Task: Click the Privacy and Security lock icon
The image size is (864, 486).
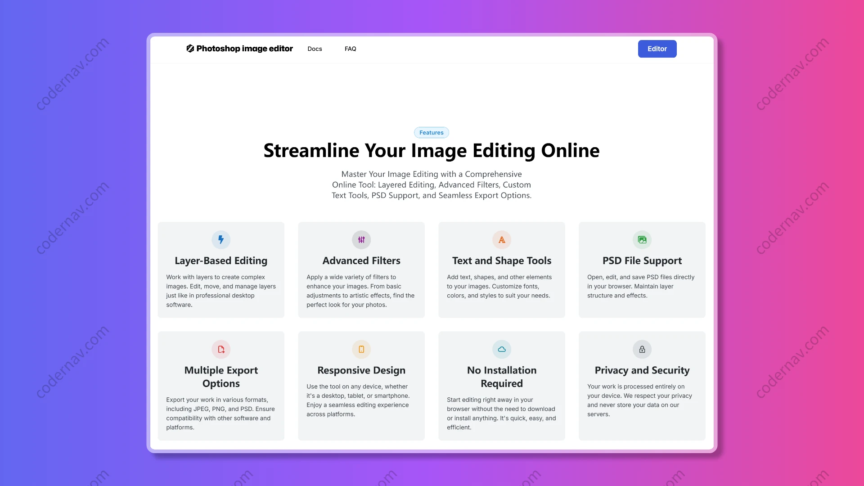Action: click(642, 349)
